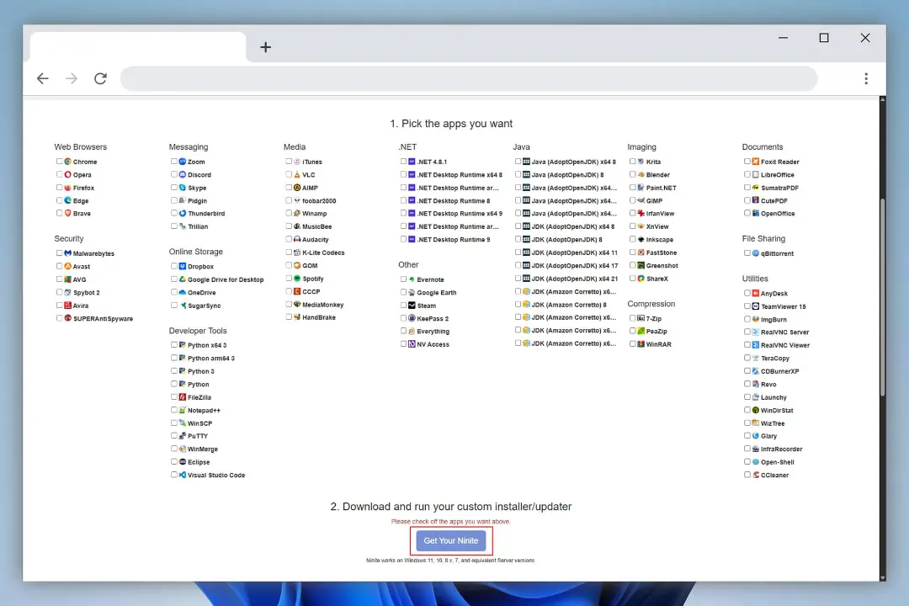Click the Inkscape icon
This screenshot has width=909, height=606.
point(641,240)
